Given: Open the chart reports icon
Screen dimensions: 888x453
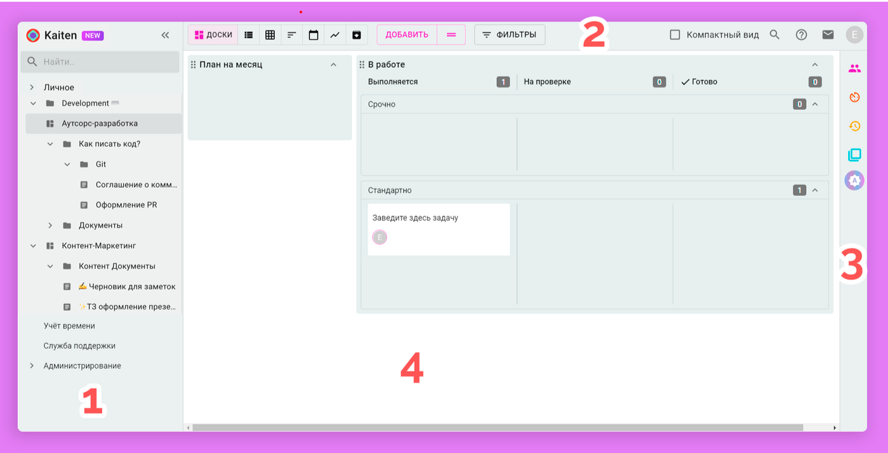Looking at the screenshot, I should coord(335,35).
